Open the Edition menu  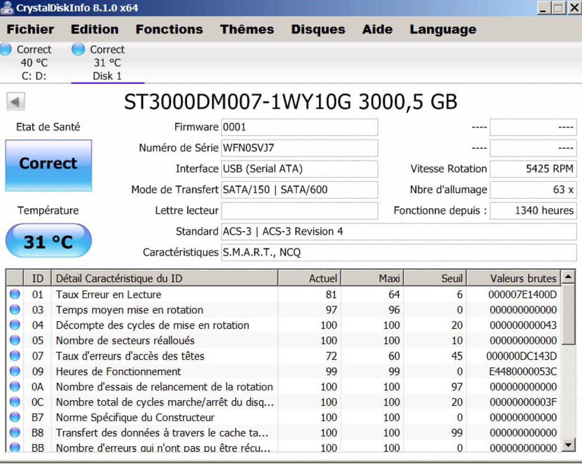[x=94, y=29]
